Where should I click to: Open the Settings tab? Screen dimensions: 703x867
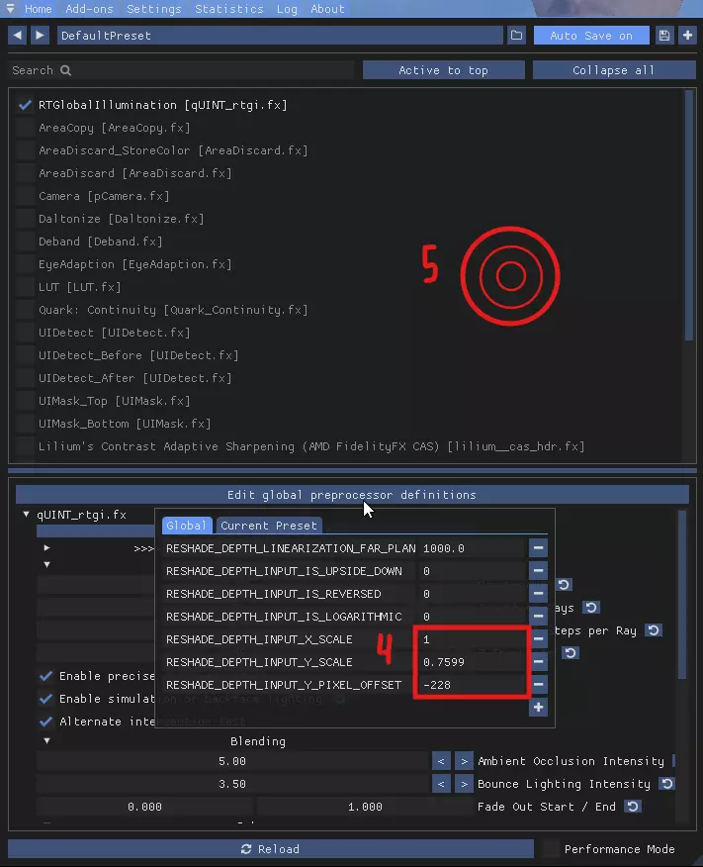pos(154,9)
